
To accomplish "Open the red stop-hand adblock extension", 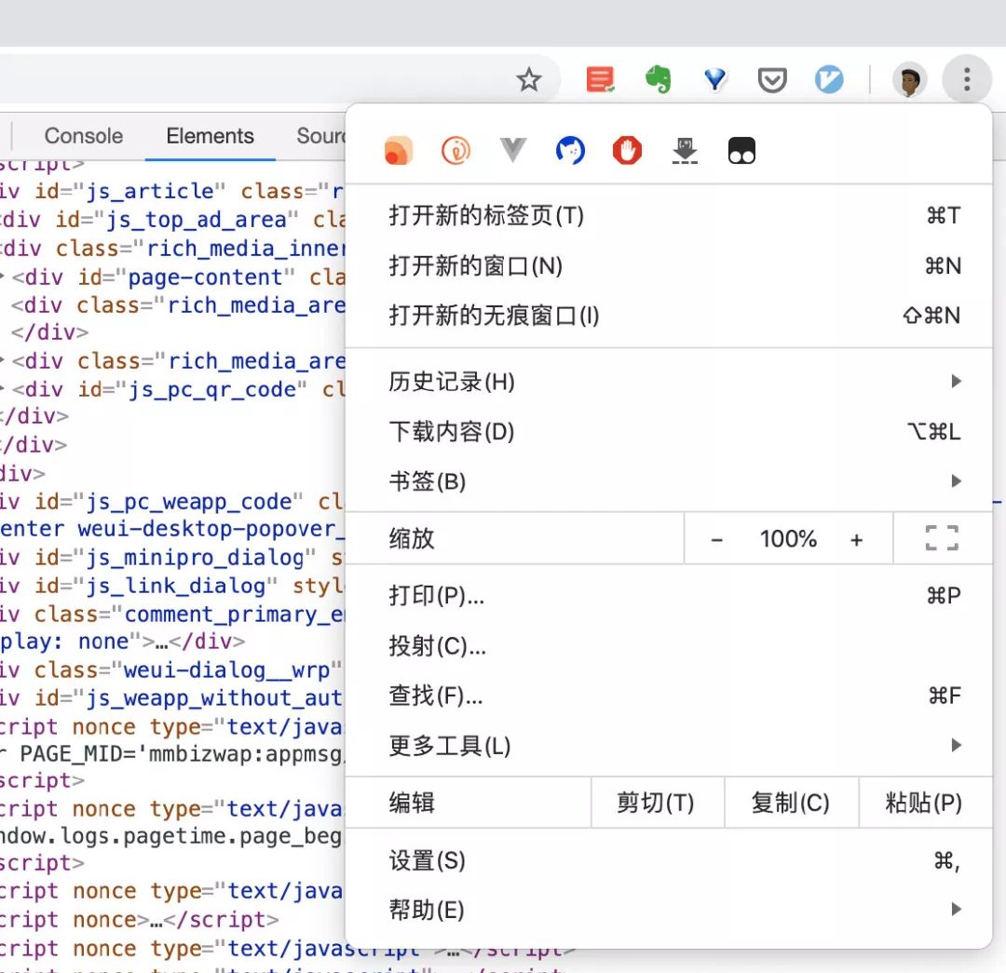I will pos(627,151).
